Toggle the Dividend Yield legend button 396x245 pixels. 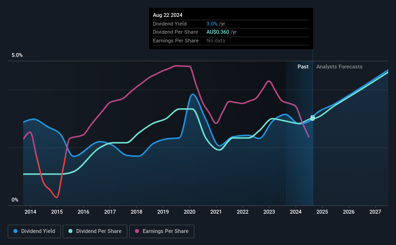pos(34,231)
